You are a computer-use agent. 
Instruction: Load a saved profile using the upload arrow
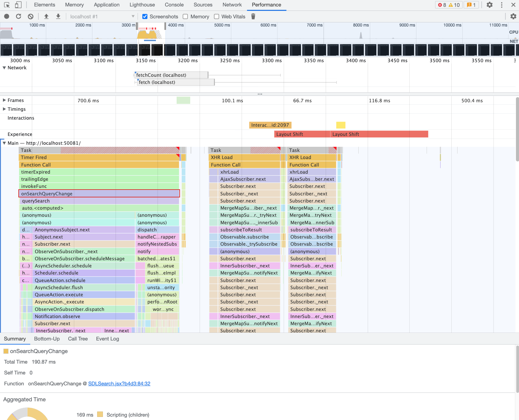(46, 16)
